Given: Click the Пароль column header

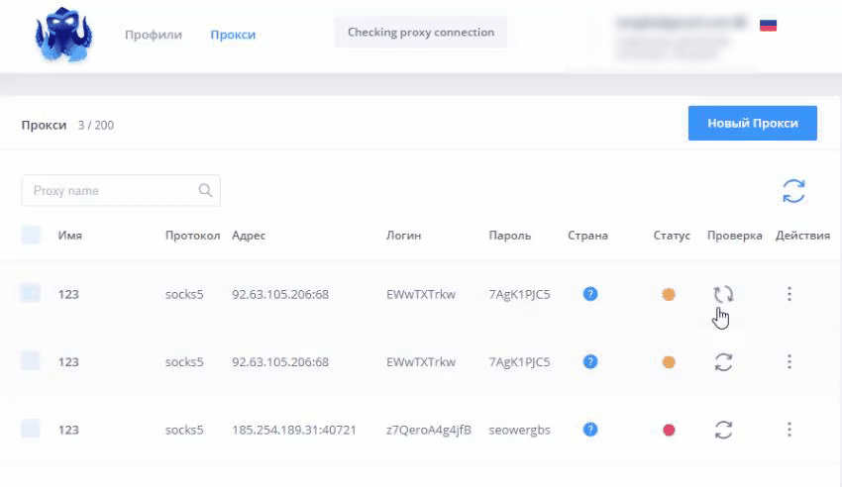Looking at the screenshot, I should click(x=509, y=236).
